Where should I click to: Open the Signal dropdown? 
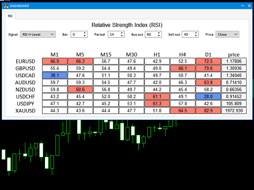pyautogui.click(x=38, y=34)
